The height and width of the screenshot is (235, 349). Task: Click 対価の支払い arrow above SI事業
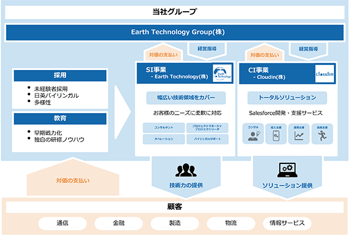[x=163, y=53]
